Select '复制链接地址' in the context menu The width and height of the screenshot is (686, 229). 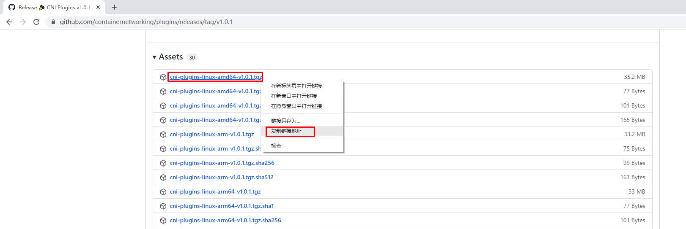click(x=286, y=131)
